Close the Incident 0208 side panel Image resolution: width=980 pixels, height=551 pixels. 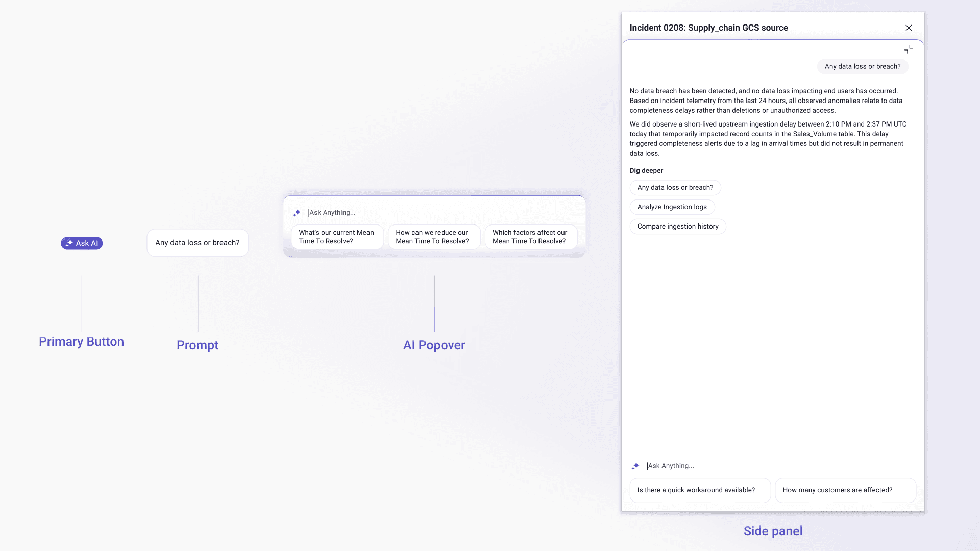(x=909, y=28)
